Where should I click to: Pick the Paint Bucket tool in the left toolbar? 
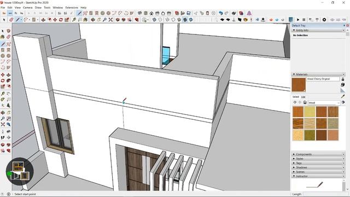click(3, 37)
